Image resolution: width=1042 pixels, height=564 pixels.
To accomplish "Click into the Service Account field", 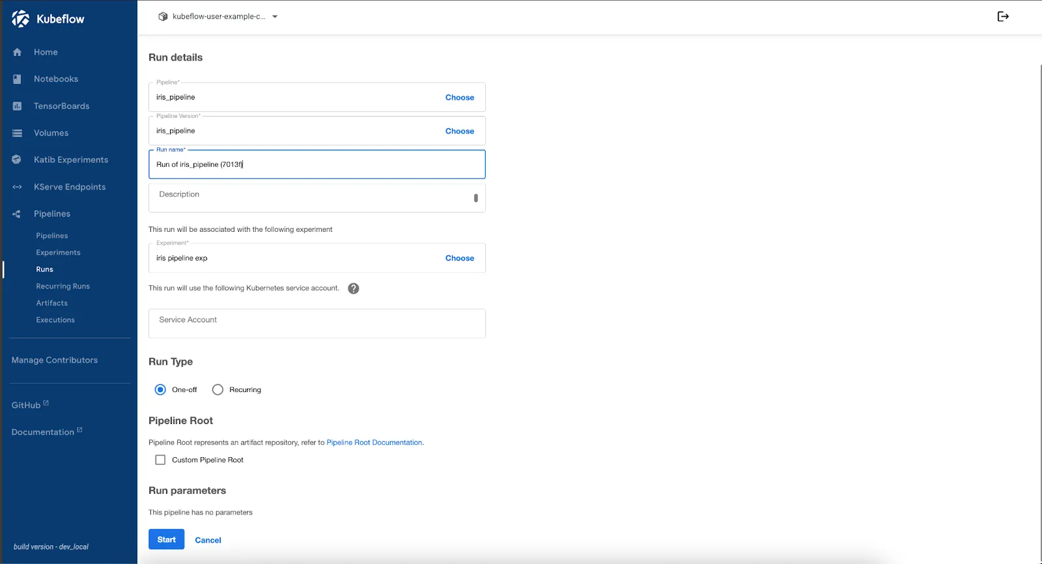I will [x=317, y=323].
